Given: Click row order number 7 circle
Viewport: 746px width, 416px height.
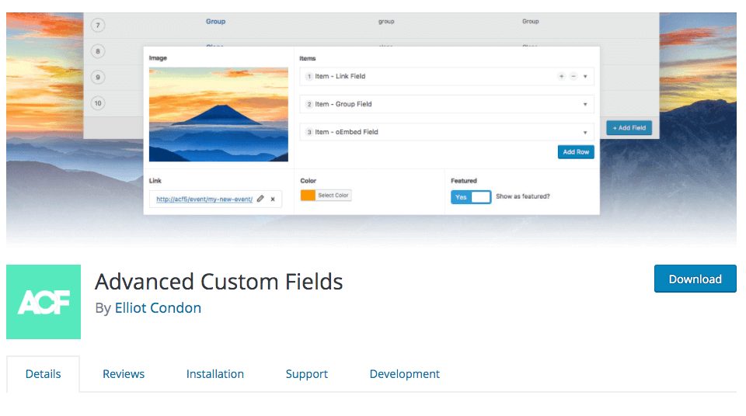Looking at the screenshot, I should click(98, 25).
